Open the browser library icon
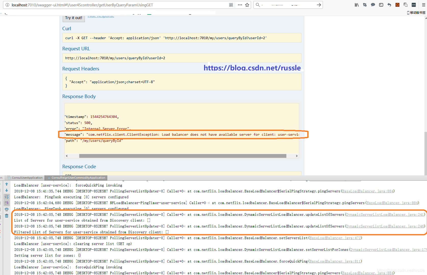 click(x=357, y=5)
